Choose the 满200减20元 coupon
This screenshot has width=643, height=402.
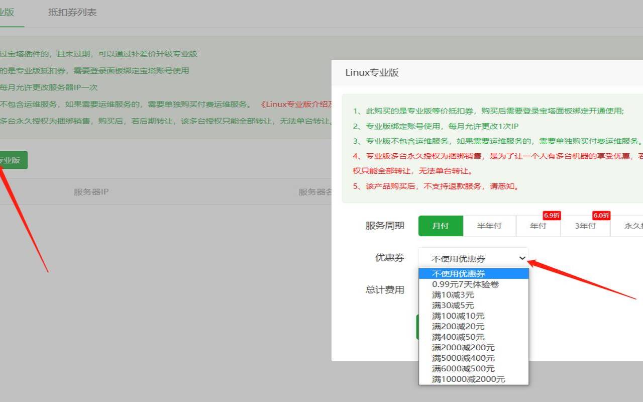(474, 326)
